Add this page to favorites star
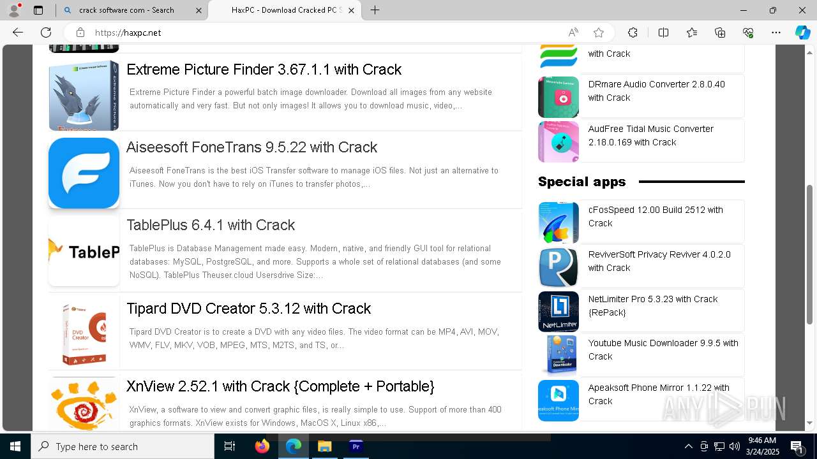The height and width of the screenshot is (459, 817). point(599,33)
